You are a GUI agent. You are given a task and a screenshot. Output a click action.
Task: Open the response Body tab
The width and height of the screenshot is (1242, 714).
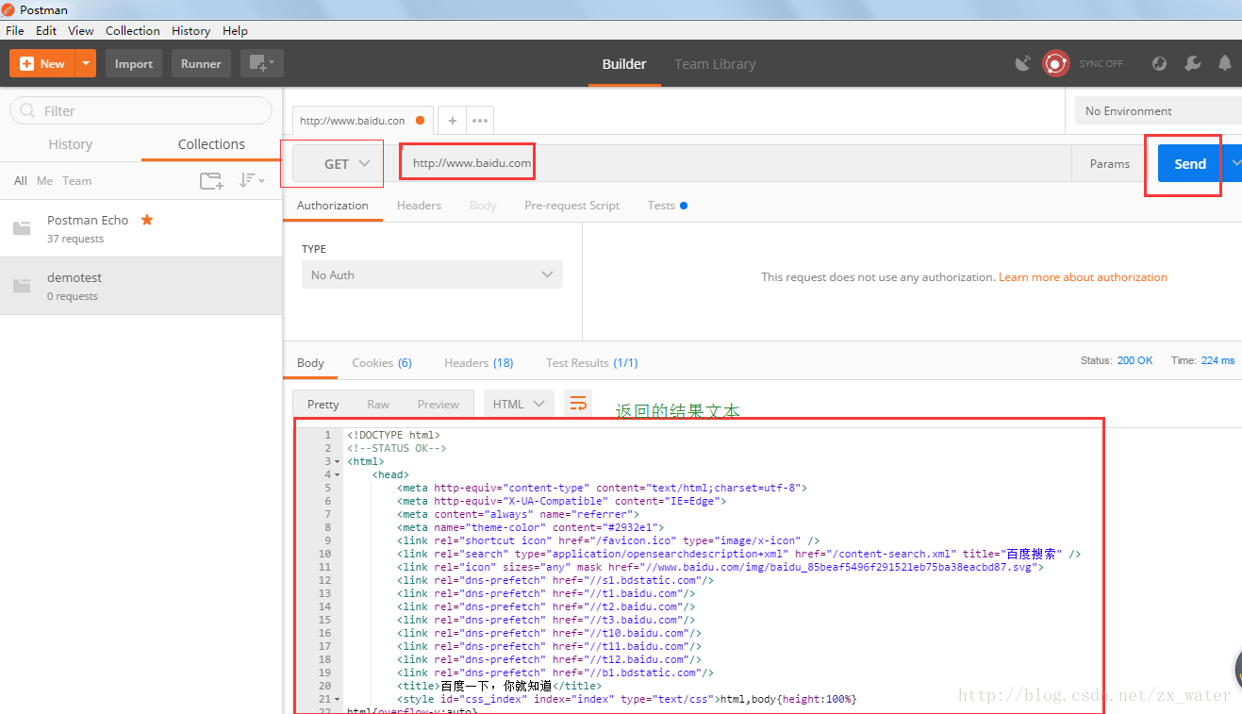(310, 362)
